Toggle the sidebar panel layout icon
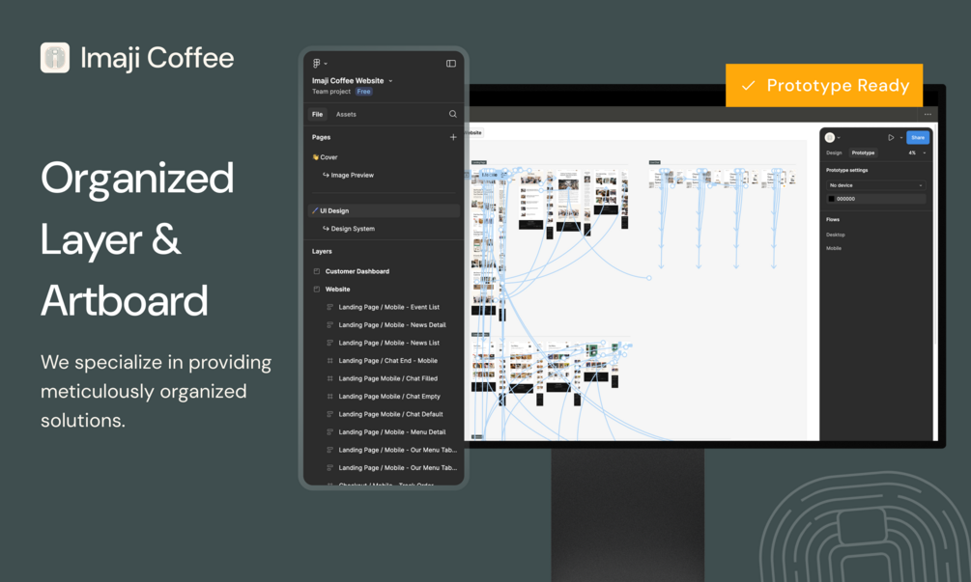This screenshot has height=582, width=971. pyautogui.click(x=451, y=63)
